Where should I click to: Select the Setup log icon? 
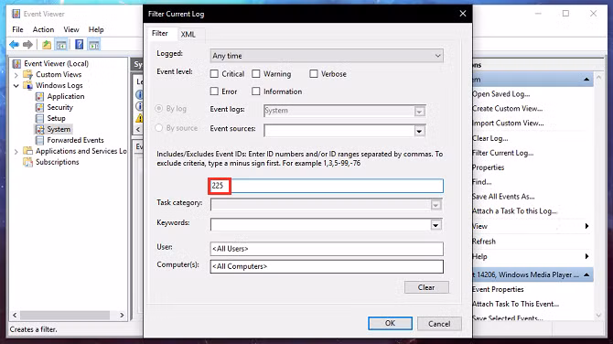tap(39, 118)
